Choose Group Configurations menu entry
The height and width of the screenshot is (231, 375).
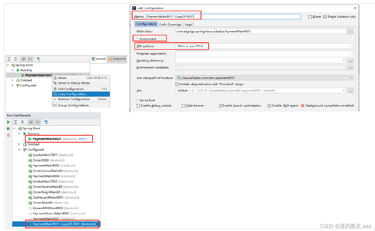(81, 105)
